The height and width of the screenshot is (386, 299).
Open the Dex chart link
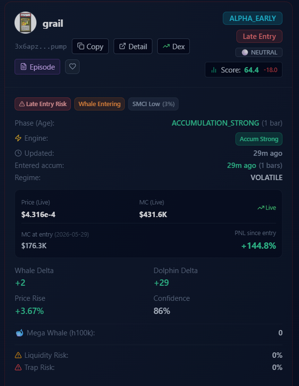click(x=173, y=47)
